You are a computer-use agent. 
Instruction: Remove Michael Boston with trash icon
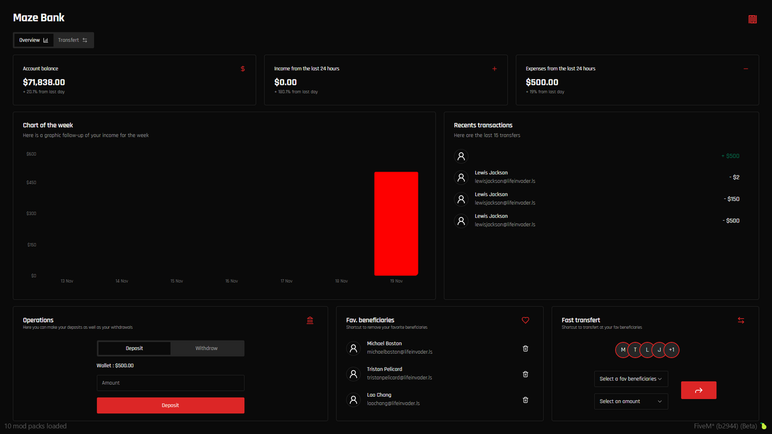click(525, 348)
